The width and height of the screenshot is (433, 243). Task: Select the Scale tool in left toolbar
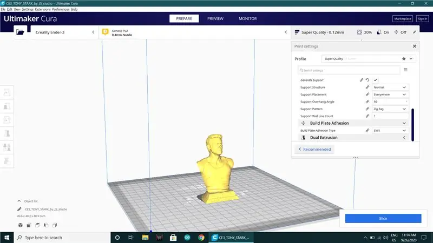[7, 106]
